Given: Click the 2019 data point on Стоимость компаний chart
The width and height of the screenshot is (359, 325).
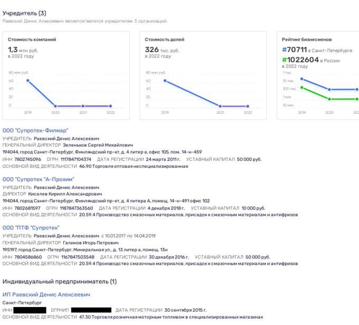Looking at the screenshot, I should click(x=27, y=81).
